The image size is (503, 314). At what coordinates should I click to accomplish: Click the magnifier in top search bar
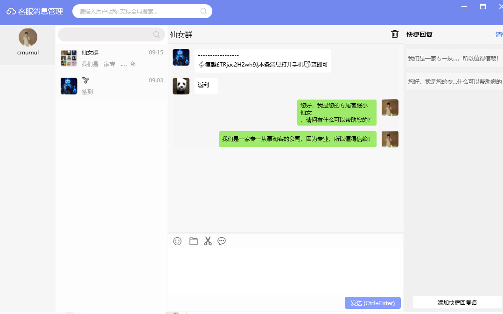coord(204,11)
